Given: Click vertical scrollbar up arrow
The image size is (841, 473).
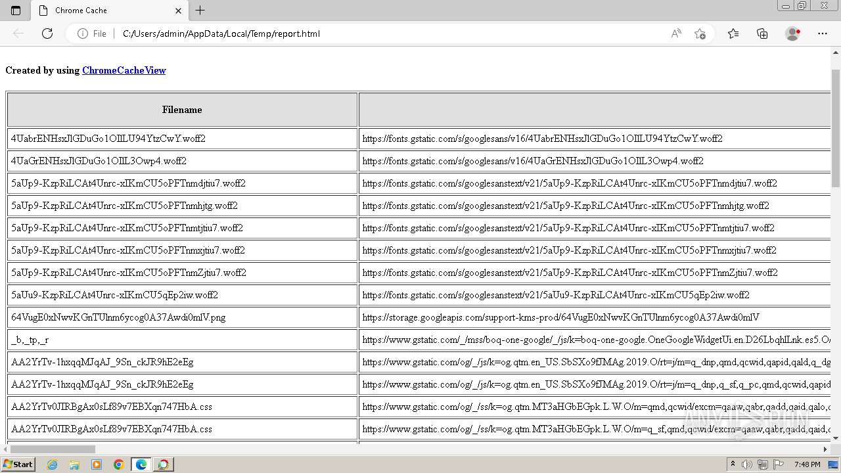Looking at the screenshot, I should point(836,53).
